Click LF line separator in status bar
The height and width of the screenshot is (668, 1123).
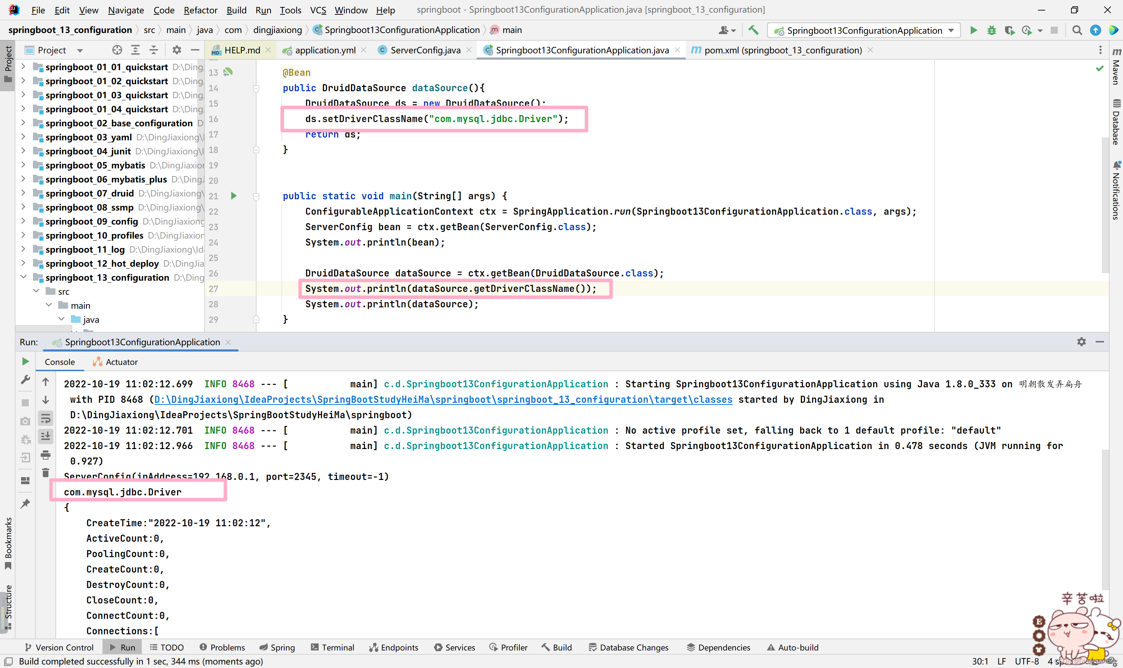(1002, 661)
